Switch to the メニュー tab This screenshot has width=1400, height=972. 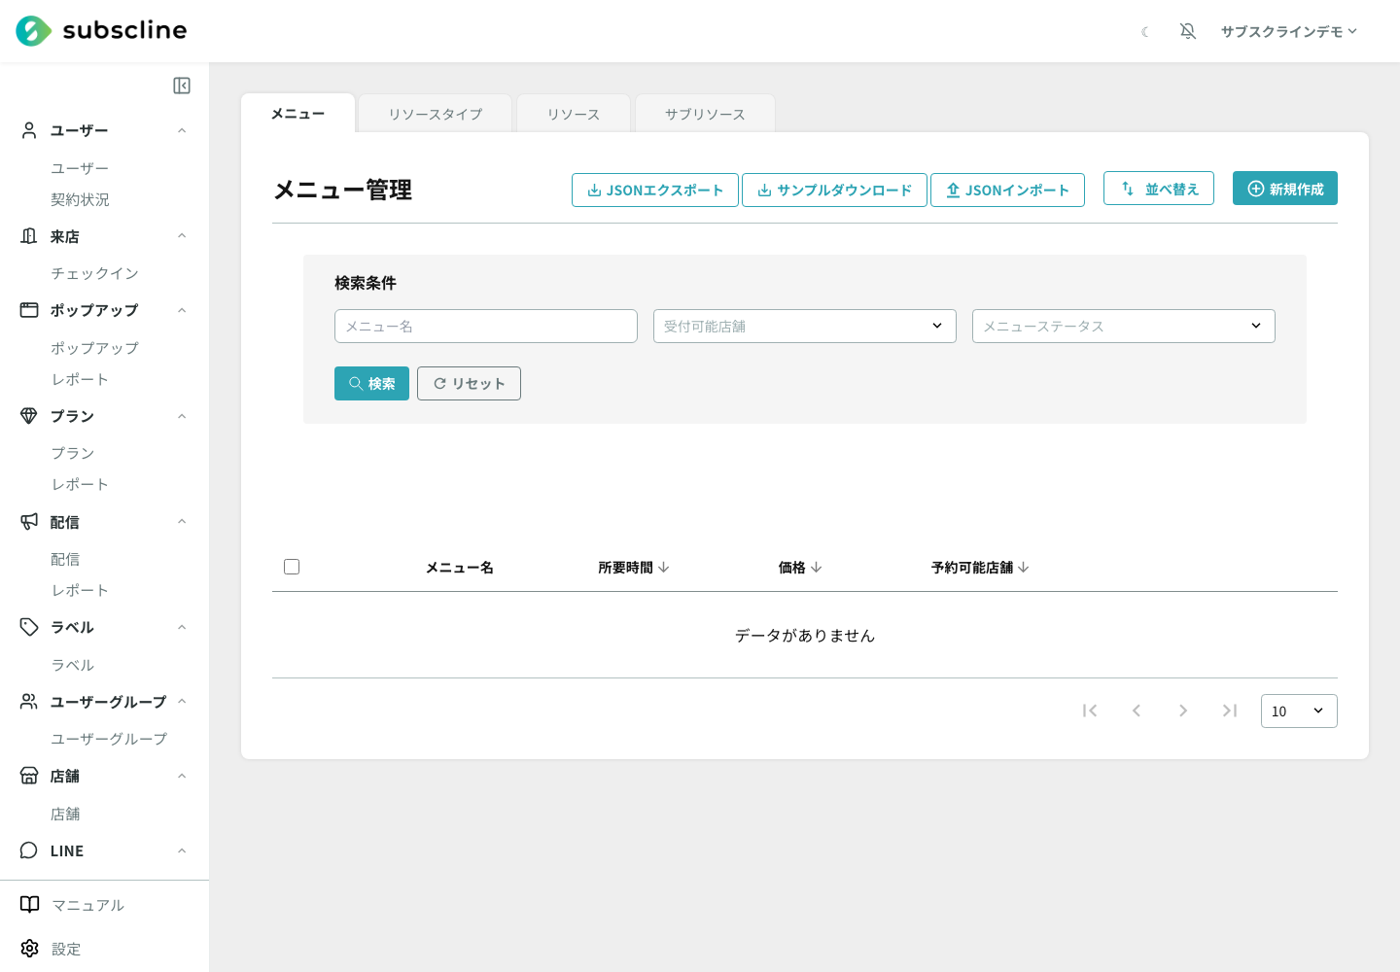point(298,114)
